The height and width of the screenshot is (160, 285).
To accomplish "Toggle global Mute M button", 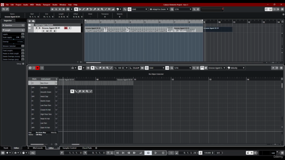I will (53, 9).
